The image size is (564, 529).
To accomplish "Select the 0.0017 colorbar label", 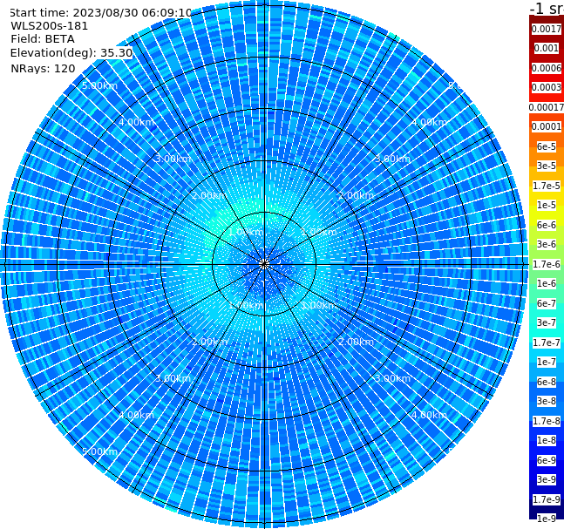I will [547, 29].
